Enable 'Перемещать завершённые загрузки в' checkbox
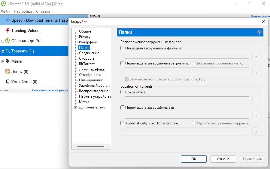The height and width of the screenshot is (169, 270). tap(122, 63)
